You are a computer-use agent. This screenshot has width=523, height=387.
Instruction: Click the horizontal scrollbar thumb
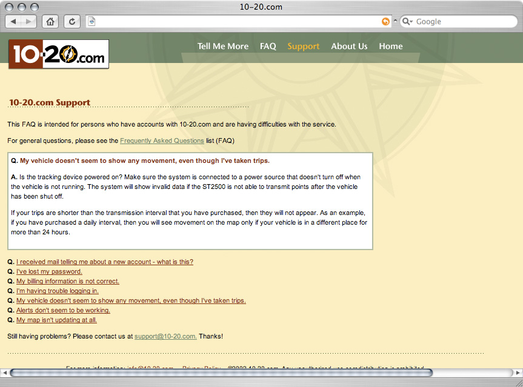(x=221, y=372)
